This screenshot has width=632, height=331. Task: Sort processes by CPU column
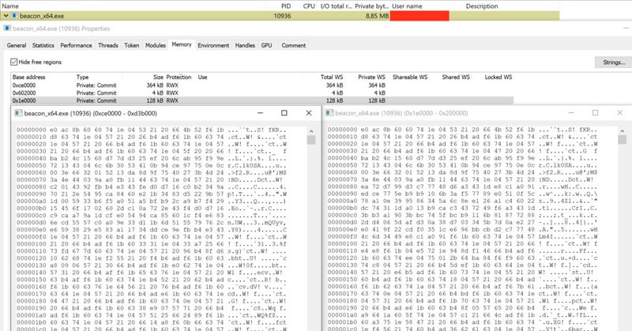click(x=309, y=6)
